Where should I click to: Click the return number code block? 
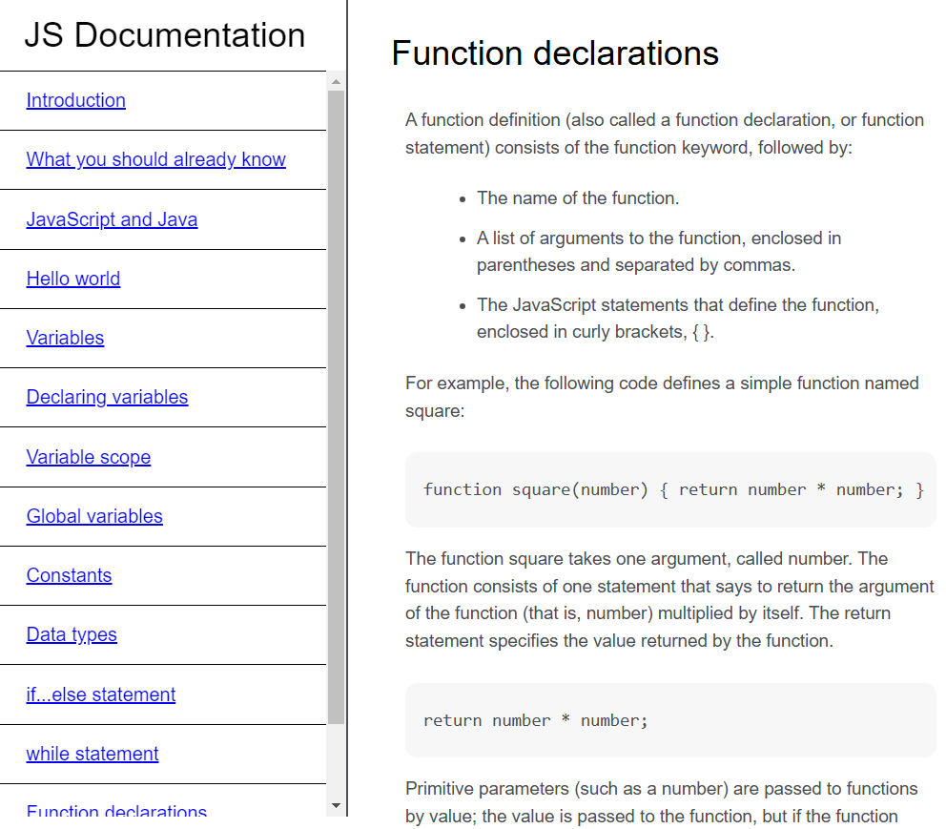670,719
